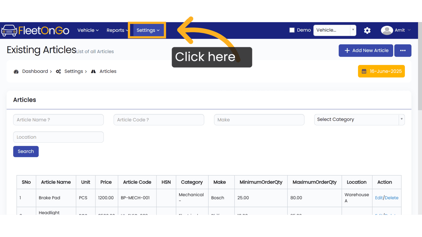Click the Search button
This screenshot has width=422, height=237.
coord(26,151)
